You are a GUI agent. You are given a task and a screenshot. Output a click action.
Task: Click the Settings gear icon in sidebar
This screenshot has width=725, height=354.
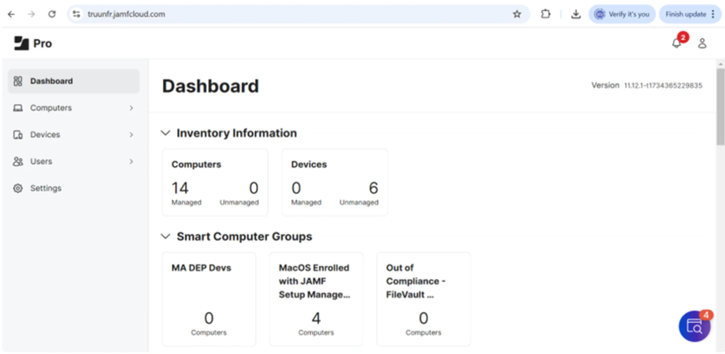pyautogui.click(x=18, y=188)
